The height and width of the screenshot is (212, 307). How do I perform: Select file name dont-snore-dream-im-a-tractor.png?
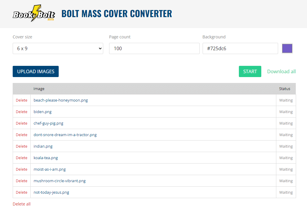(65, 135)
